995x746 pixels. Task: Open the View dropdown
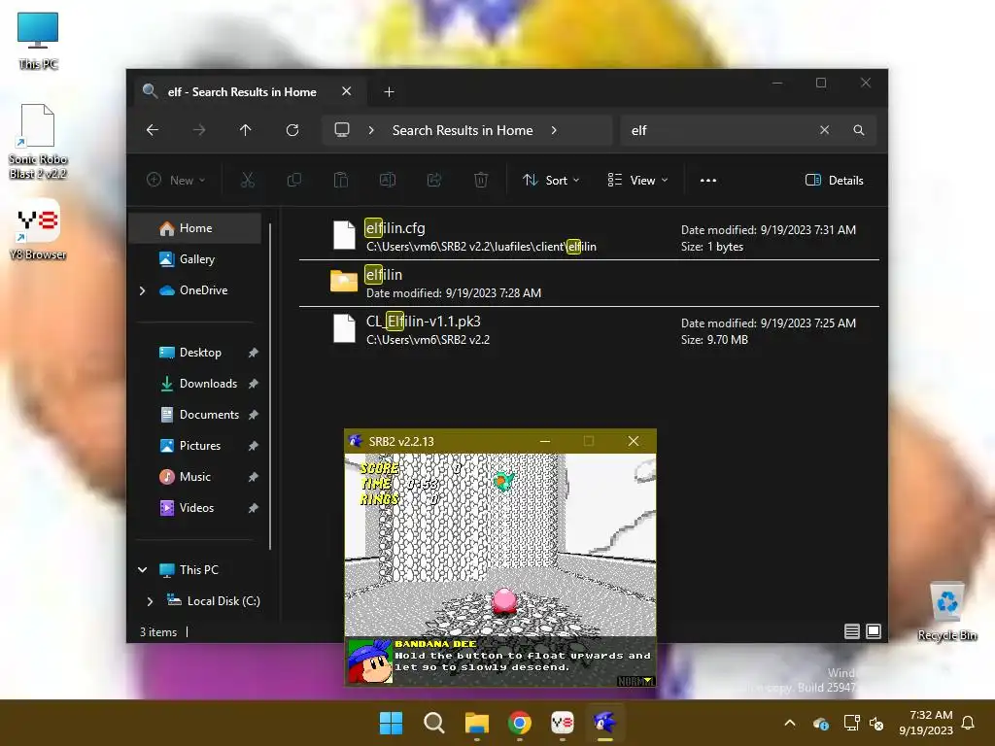click(x=637, y=180)
